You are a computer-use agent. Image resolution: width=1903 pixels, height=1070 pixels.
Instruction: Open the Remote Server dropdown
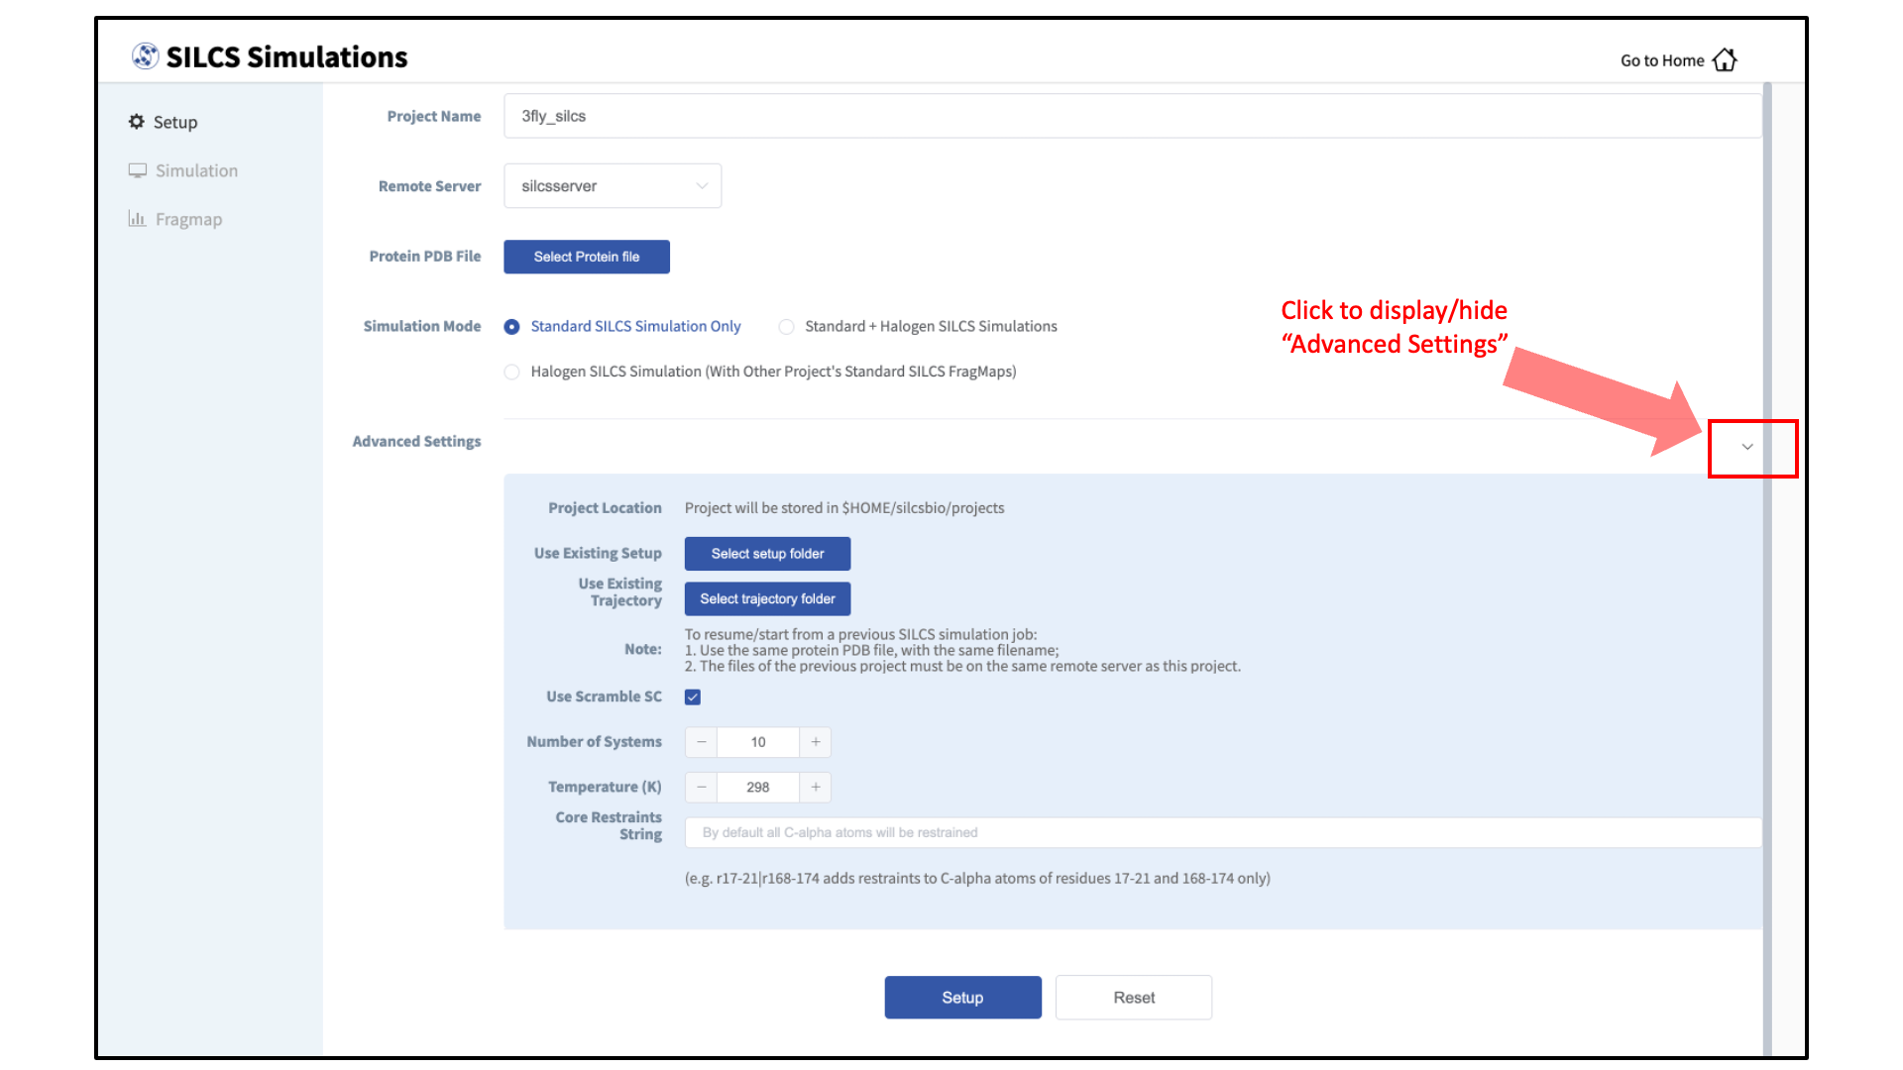tap(613, 186)
